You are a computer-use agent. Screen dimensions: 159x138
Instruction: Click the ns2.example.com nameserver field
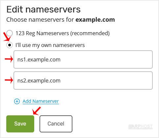83,80
